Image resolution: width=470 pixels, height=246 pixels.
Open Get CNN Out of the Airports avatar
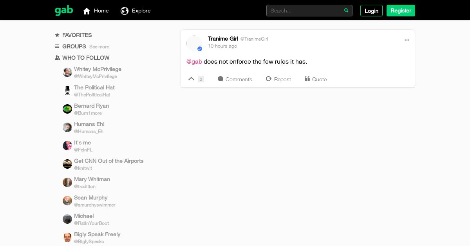click(67, 164)
